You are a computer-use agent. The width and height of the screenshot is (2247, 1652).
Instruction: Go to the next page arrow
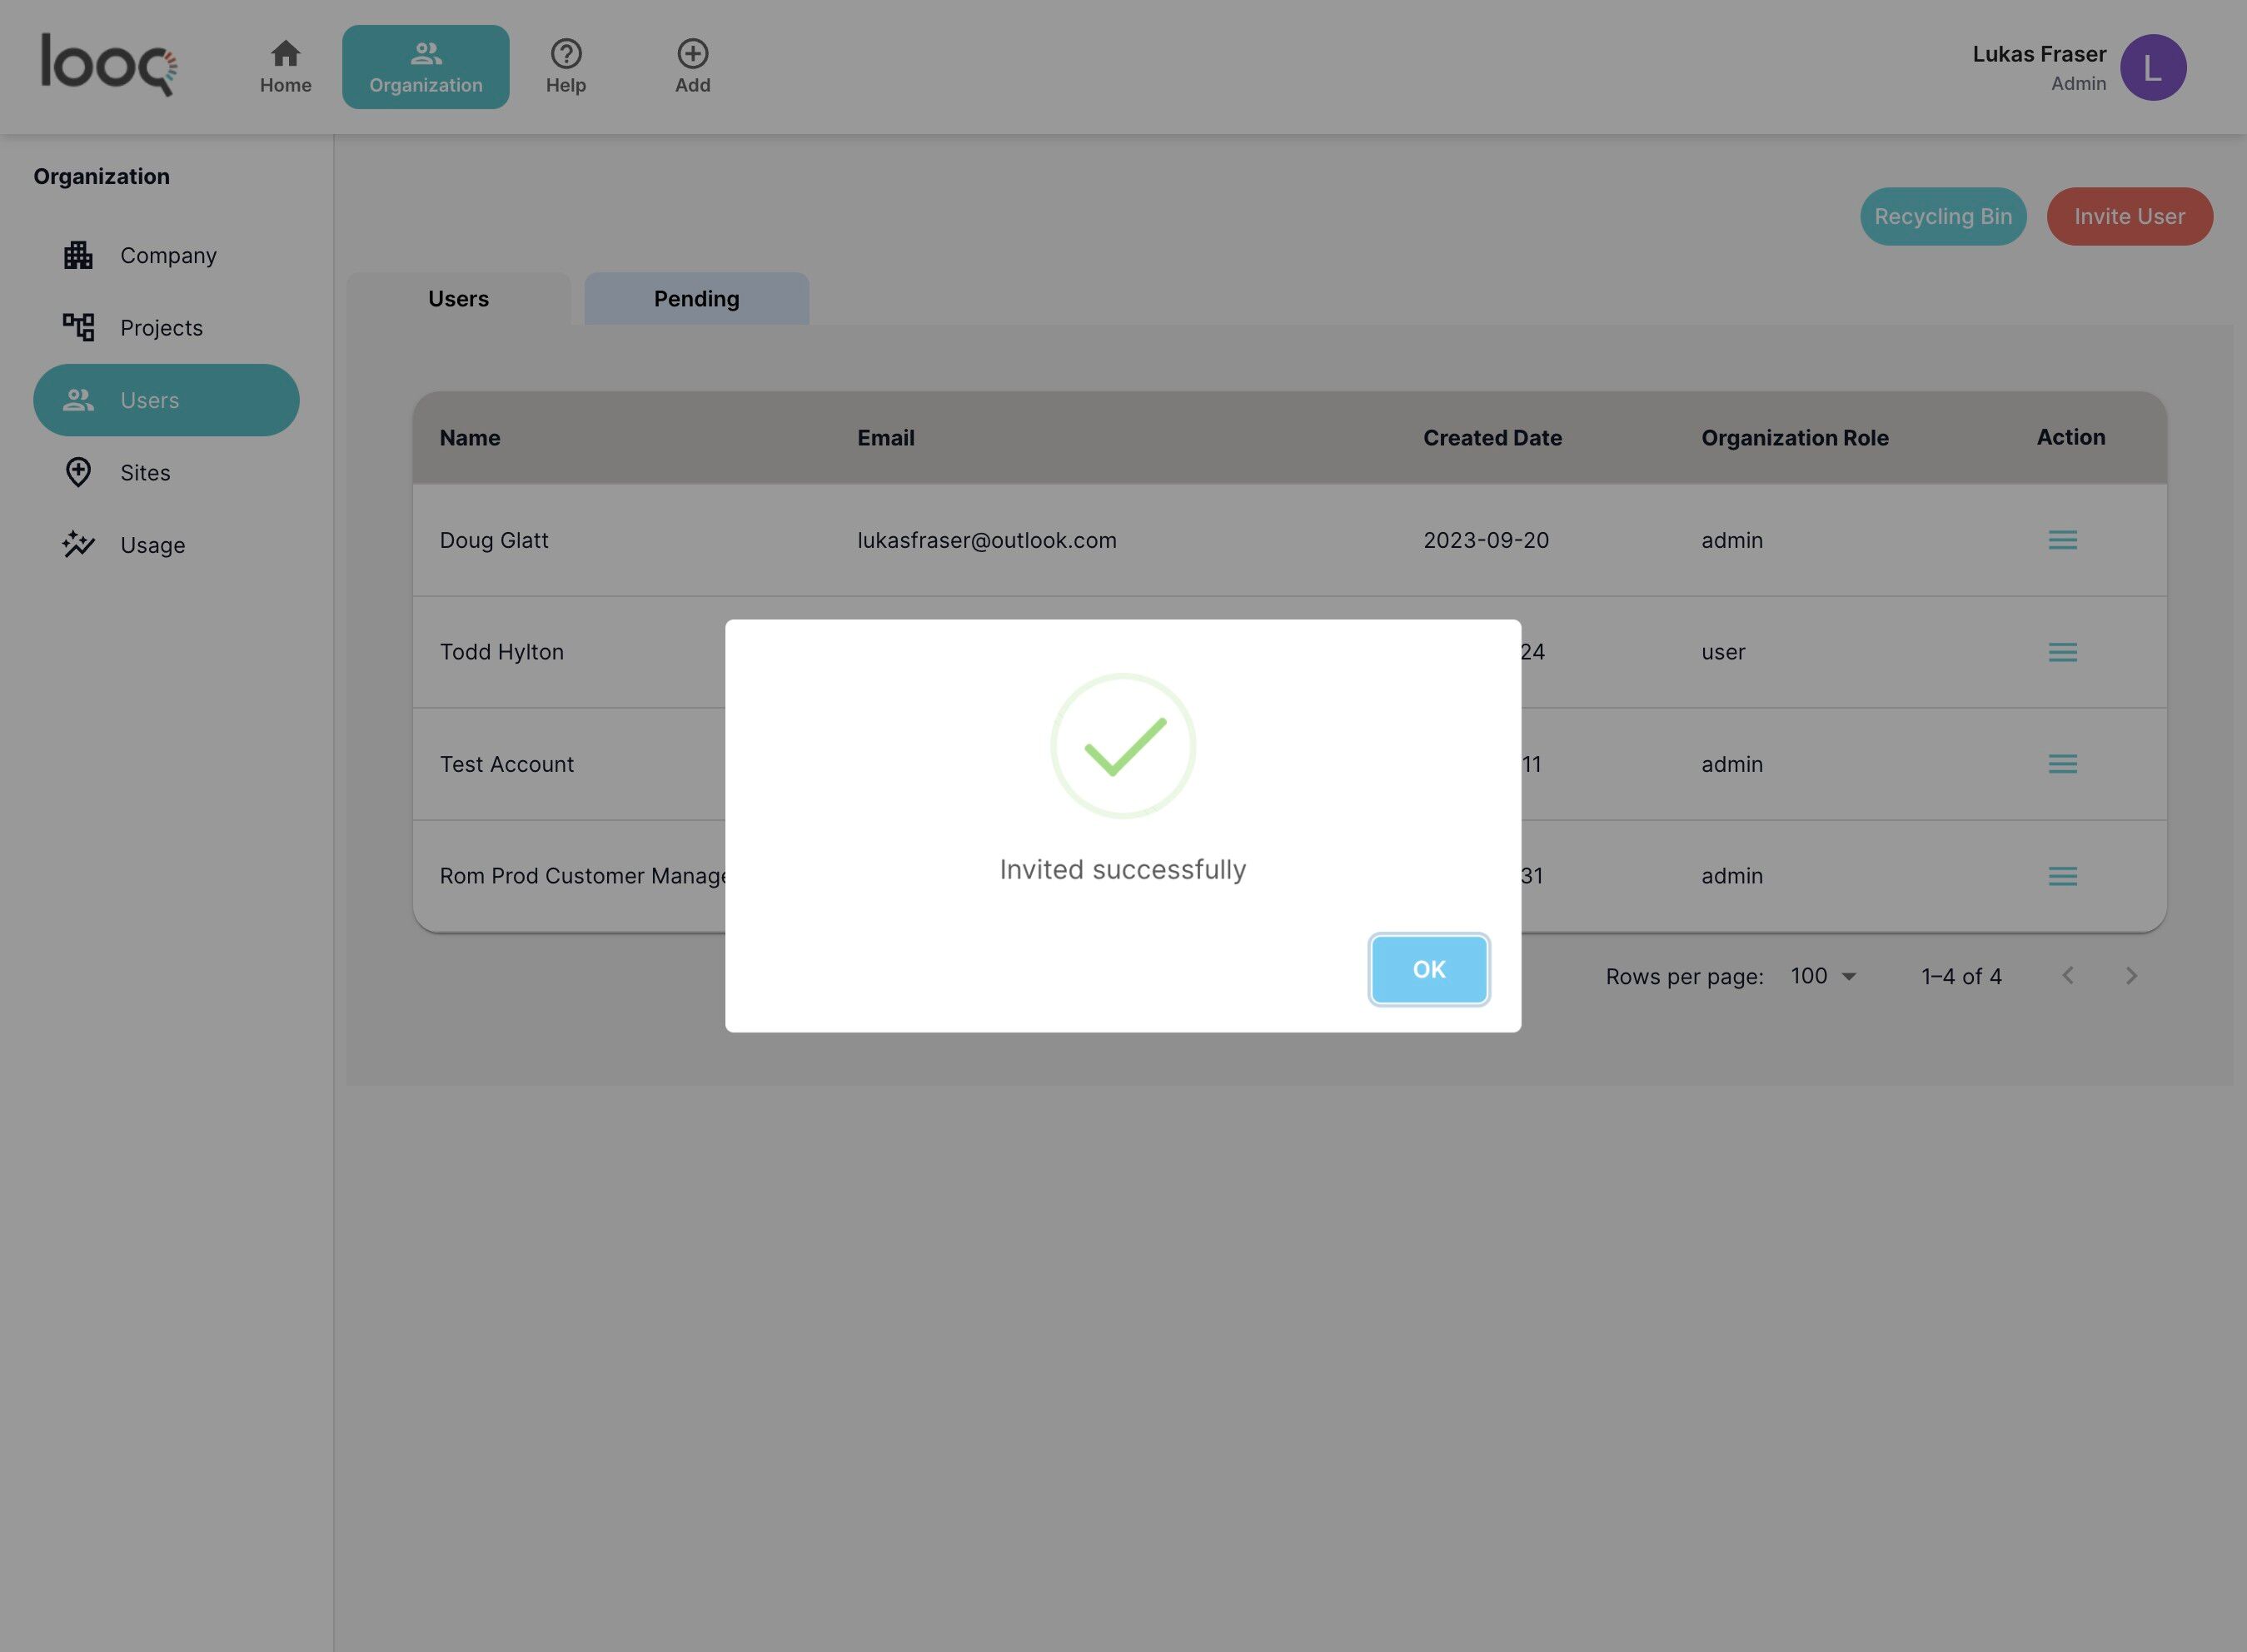2131,976
